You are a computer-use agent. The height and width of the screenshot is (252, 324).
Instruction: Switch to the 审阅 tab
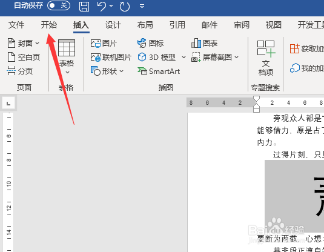[x=242, y=25]
